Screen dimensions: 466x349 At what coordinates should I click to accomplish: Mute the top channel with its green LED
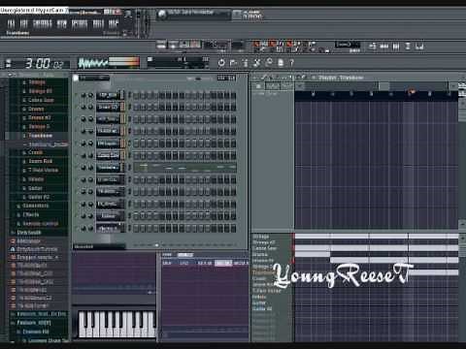tap(76, 95)
